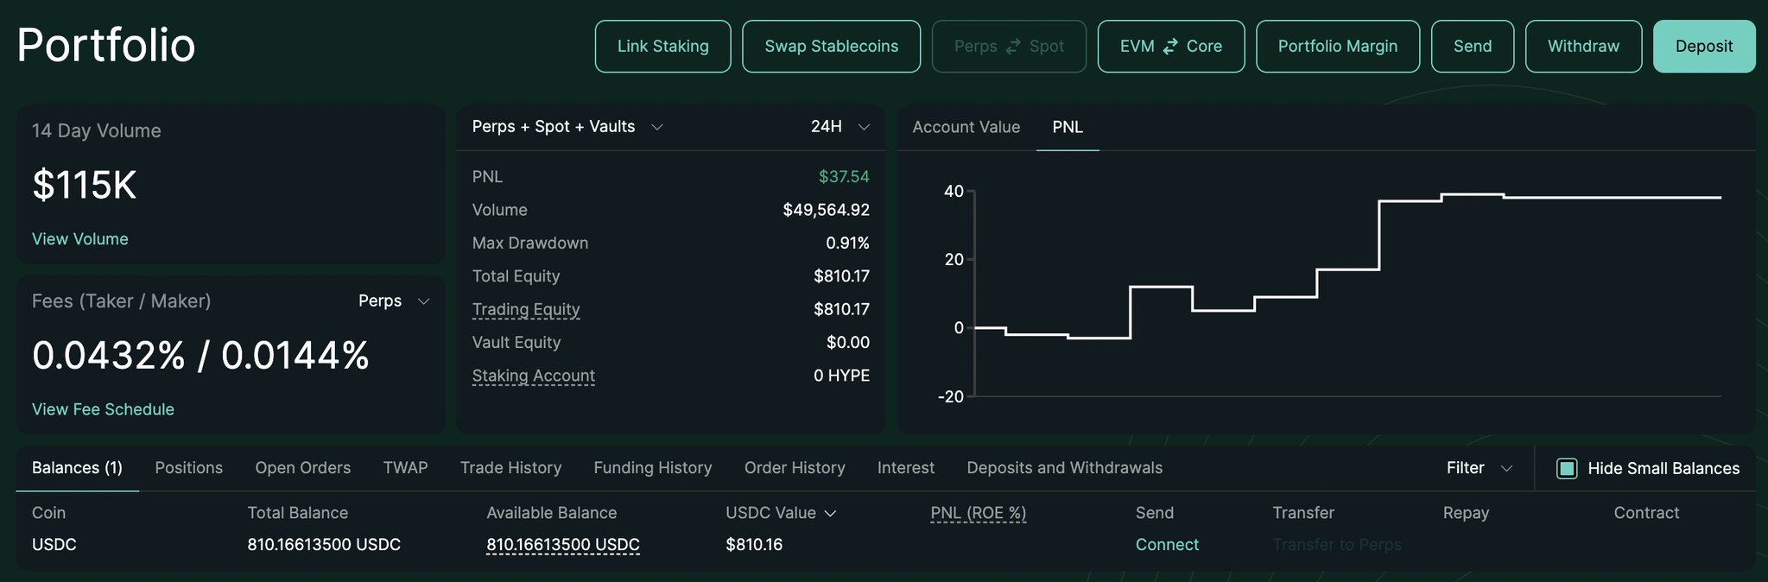
Task: Open the Fees Perps dropdown
Action: tap(423, 301)
